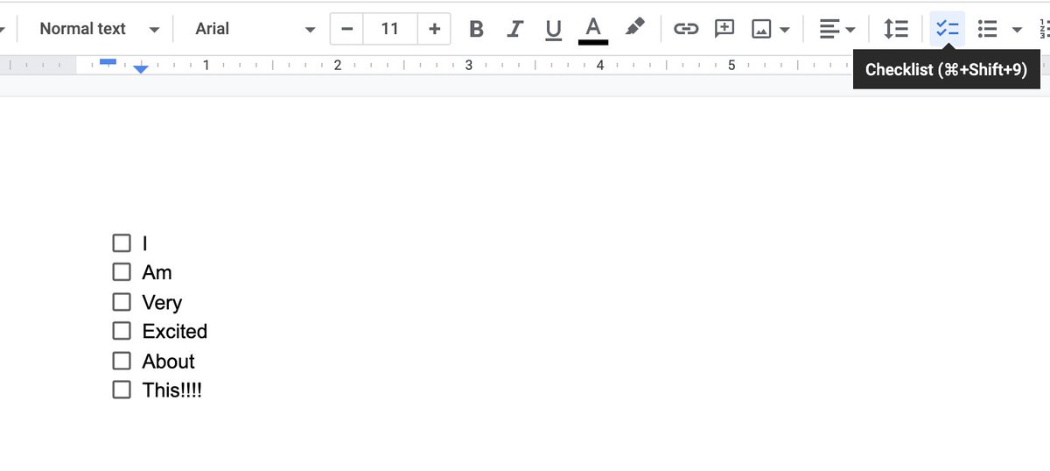Image resolution: width=1050 pixels, height=471 pixels.
Task: Toggle bold formatting
Action: (x=476, y=29)
